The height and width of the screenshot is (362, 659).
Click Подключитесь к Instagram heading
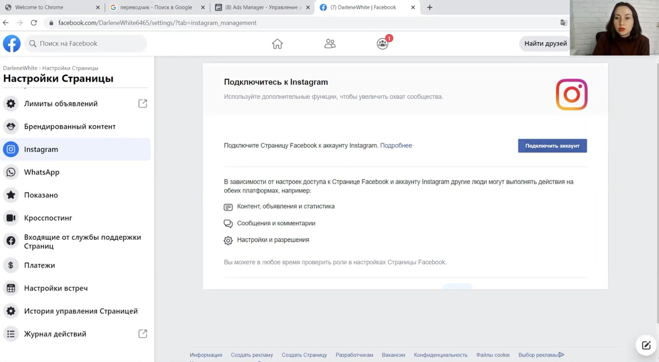click(276, 82)
